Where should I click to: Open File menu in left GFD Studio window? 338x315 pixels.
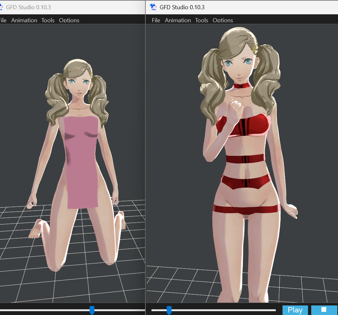point(3,20)
